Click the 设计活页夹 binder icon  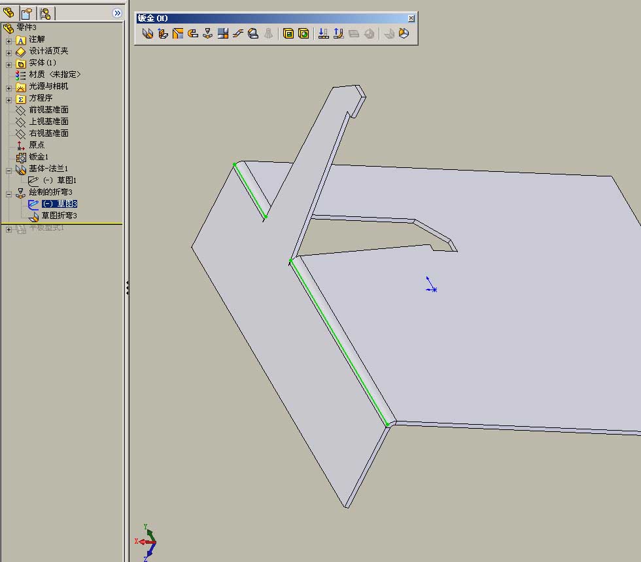click(x=21, y=52)
